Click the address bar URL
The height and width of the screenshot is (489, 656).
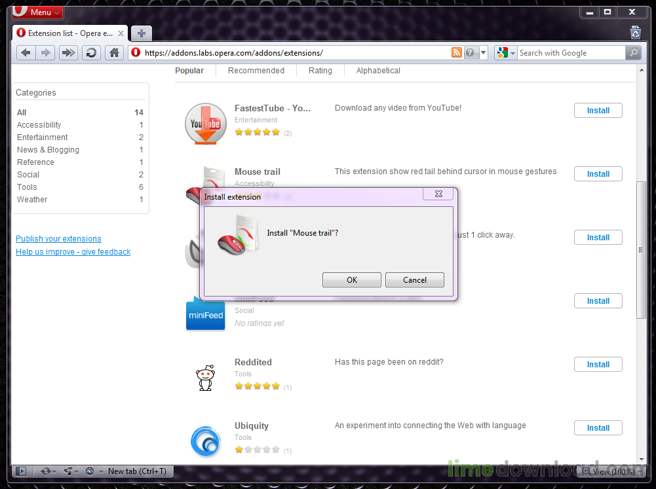[x=234, y=53]
